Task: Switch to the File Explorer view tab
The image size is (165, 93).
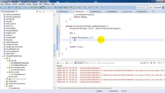Action: point(92,63)
